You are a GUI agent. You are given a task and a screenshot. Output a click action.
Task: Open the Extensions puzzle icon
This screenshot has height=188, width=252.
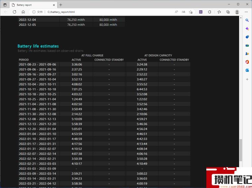[x=209, y=12]
